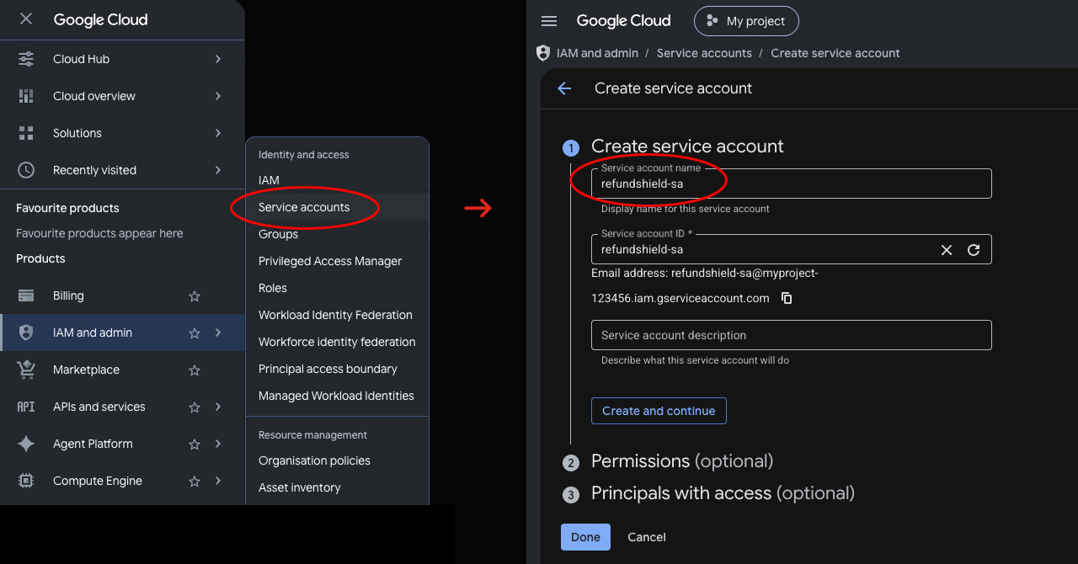The image size is (1078, 564).
Task: Open Managed Workload Identities
Action: (x=337, y=396)
